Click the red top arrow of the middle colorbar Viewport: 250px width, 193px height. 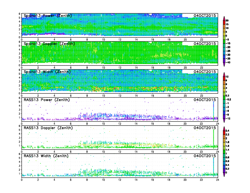[223, 74]
